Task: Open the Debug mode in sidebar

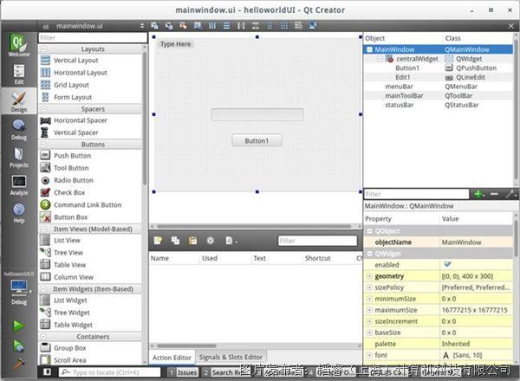Action: click(x=18, y=129)
